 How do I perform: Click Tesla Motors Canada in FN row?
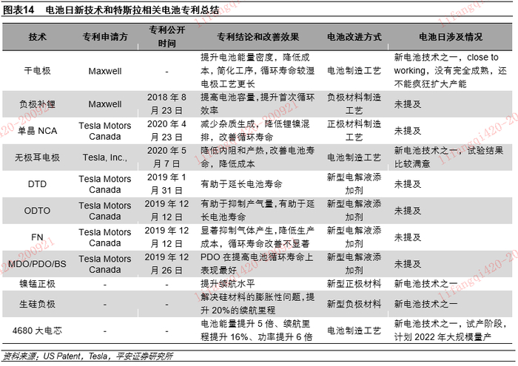point(105,237)
